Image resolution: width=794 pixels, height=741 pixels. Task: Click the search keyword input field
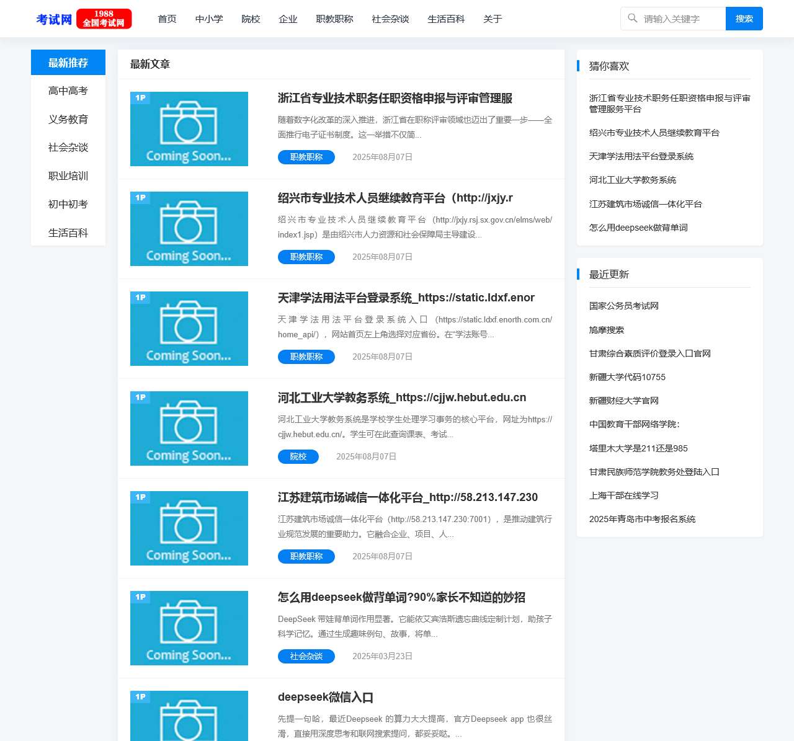(x=679, y=19)
